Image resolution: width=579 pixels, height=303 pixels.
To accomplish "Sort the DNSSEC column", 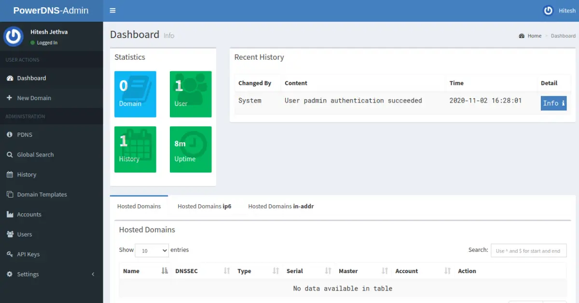I will point(187,271).
